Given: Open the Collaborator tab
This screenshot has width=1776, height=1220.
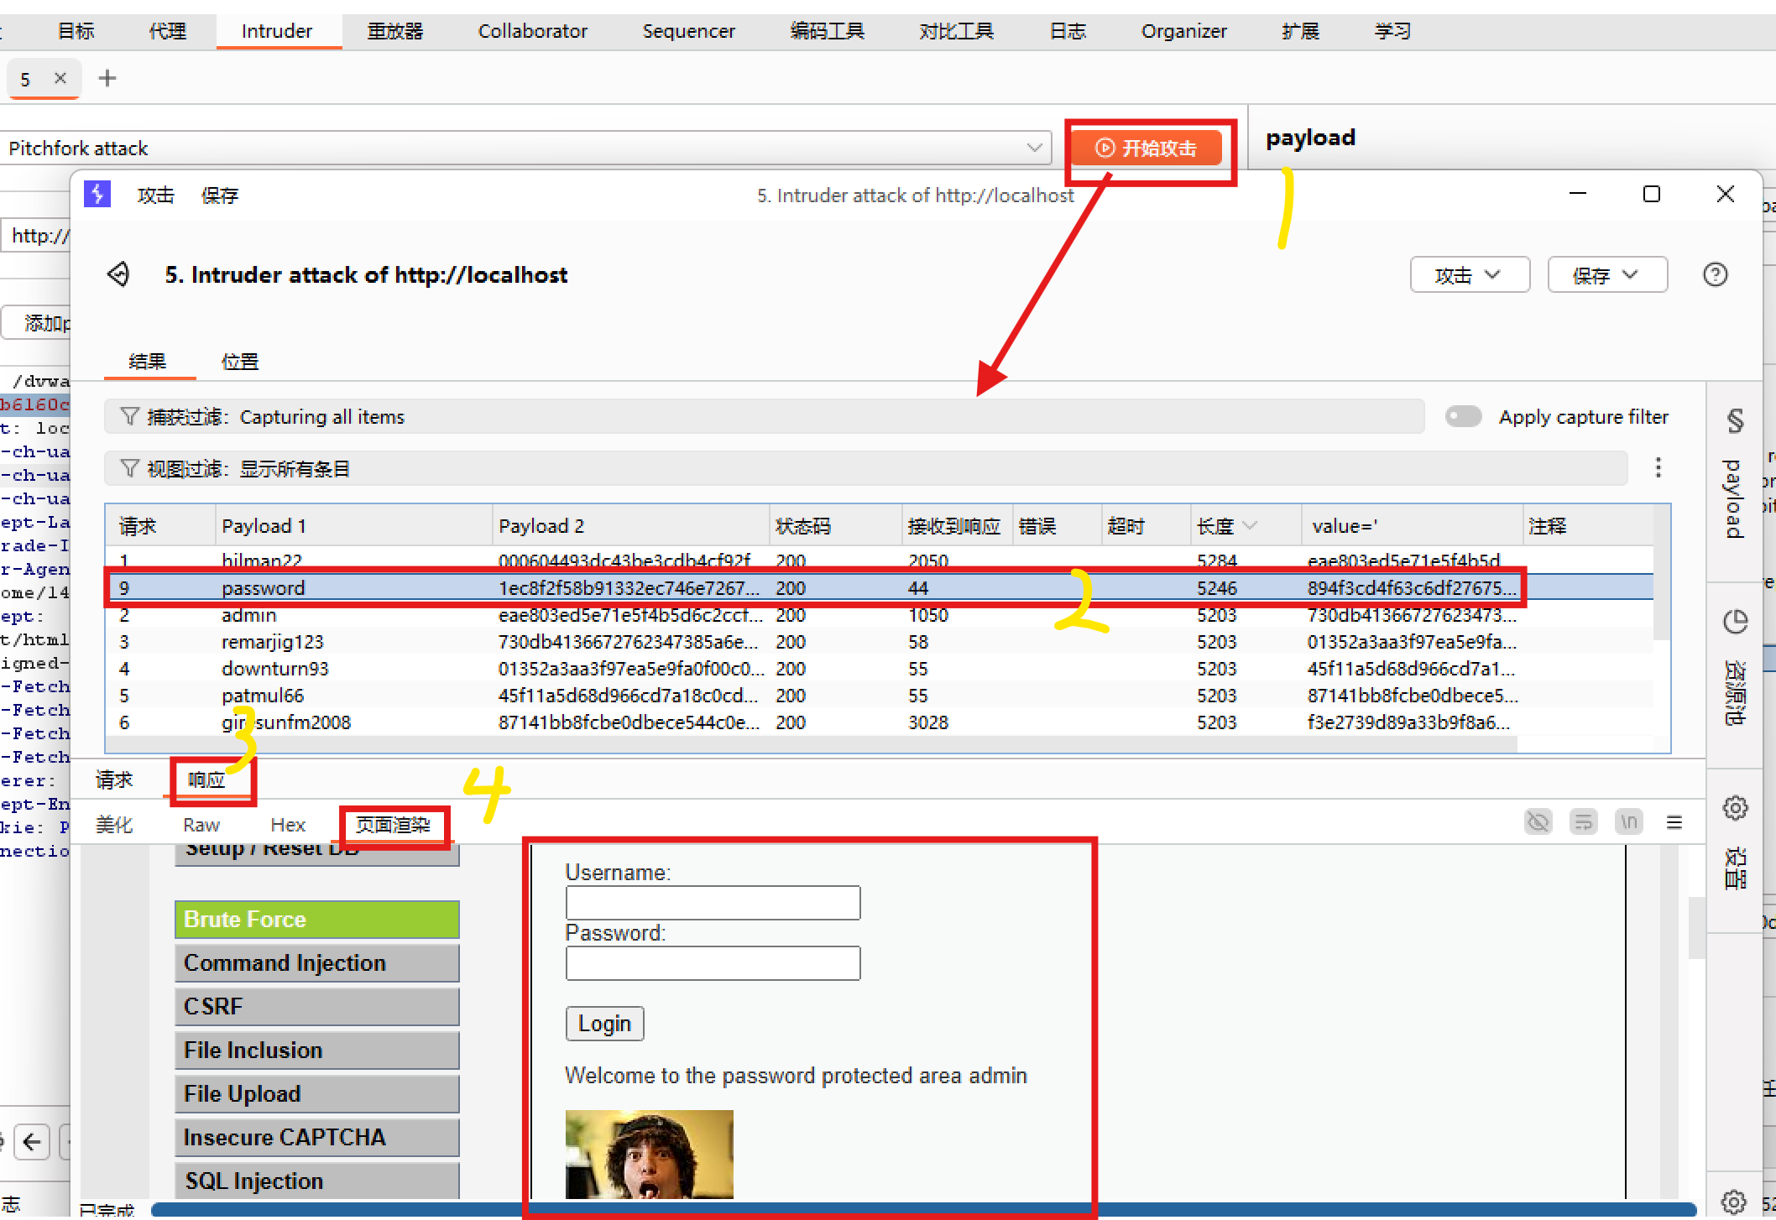Looking at the screenshot, I should pos(532,31).
